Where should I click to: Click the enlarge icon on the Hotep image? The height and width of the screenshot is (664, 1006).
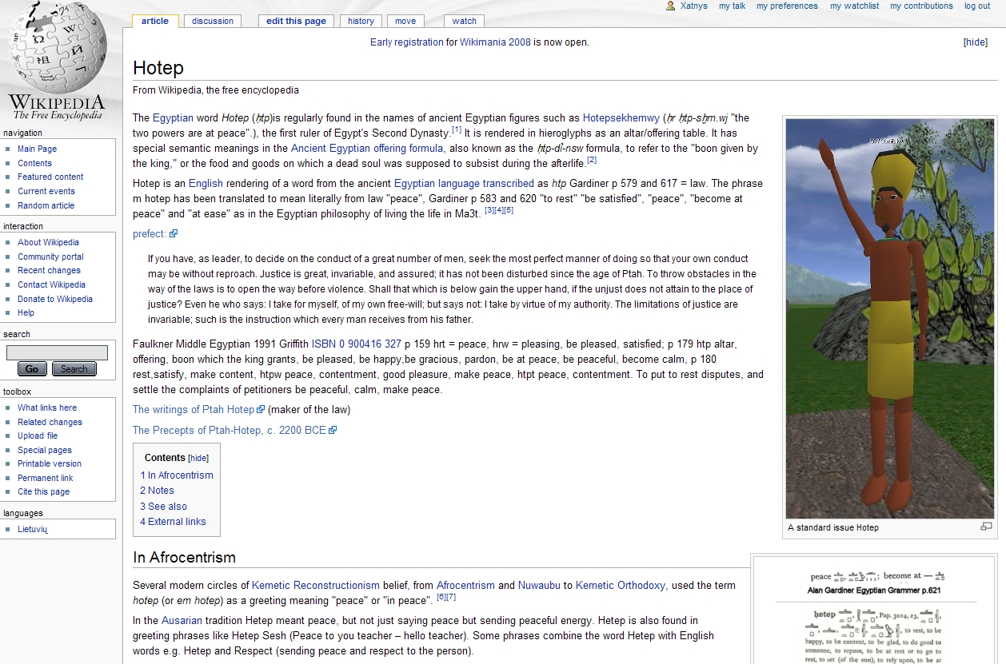pos(986,527)
